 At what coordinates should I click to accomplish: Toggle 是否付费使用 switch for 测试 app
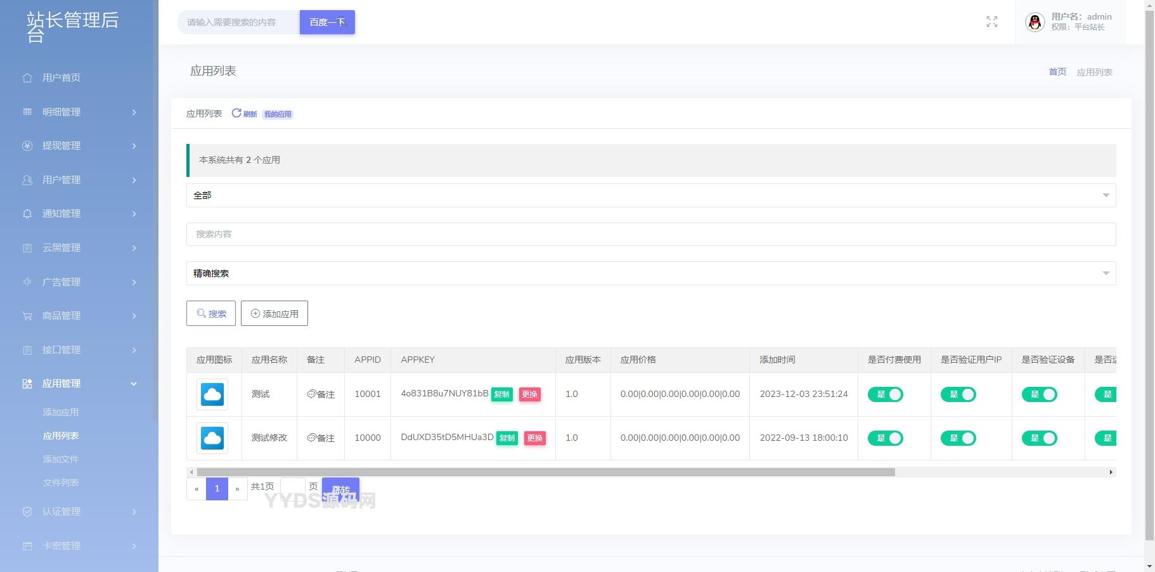pos(885,394)
